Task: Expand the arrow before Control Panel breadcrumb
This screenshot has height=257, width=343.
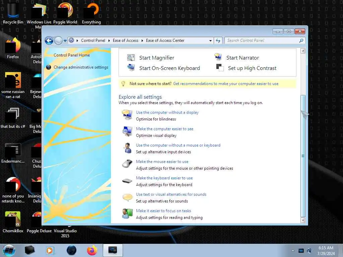Action: point(77,40)
